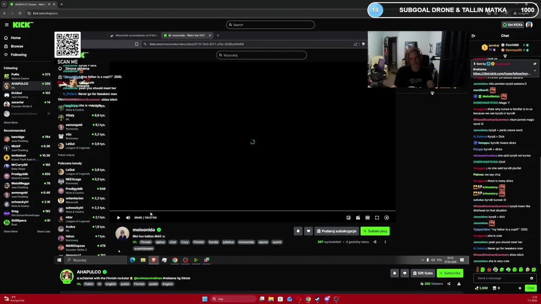Open asmongold in Recommended channels
This screenshot has width=541, height=304.
click(26, 194)
